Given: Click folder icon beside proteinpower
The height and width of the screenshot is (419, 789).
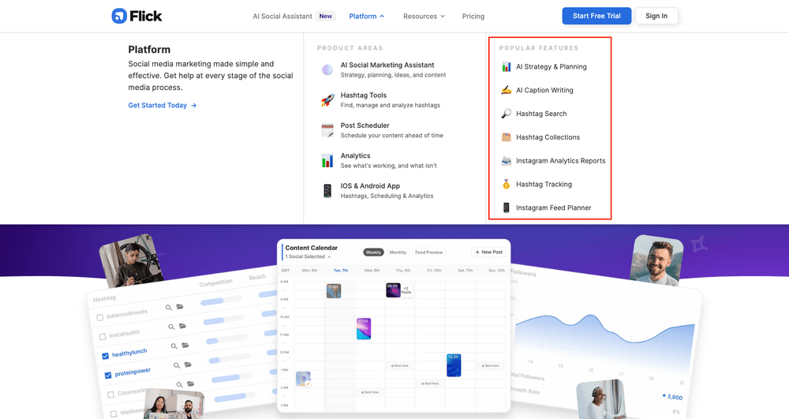Looking at the screenshot, I should click(188, 365).
